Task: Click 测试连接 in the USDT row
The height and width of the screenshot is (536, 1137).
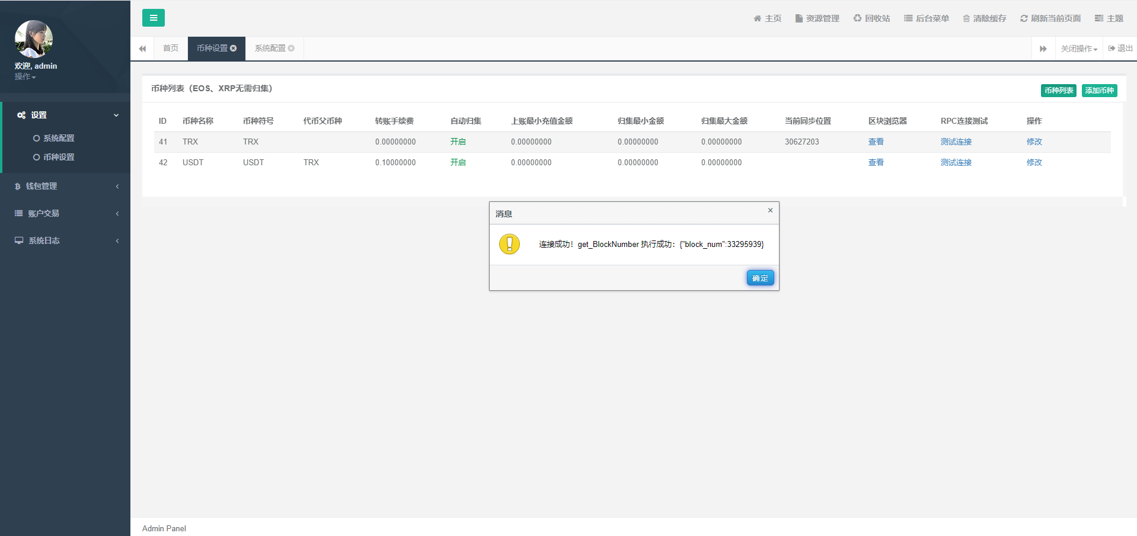Action: coord(956,162)
